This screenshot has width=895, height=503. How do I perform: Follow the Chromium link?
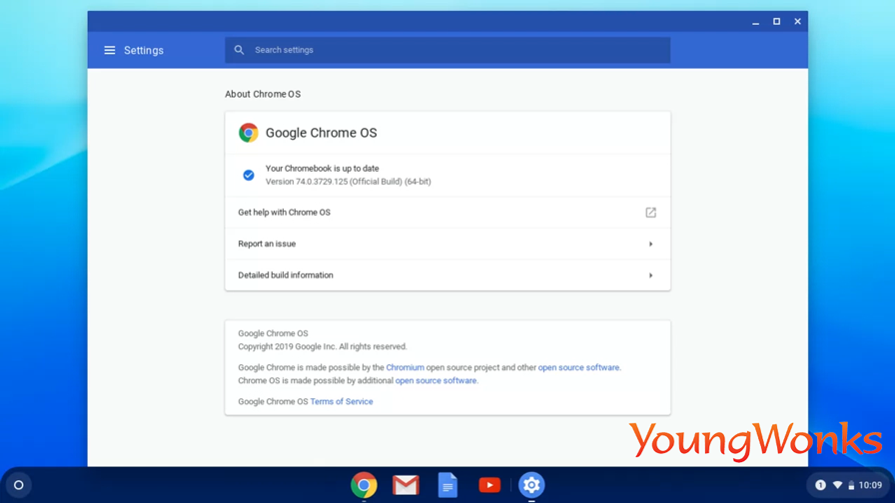tap(405, 367)
